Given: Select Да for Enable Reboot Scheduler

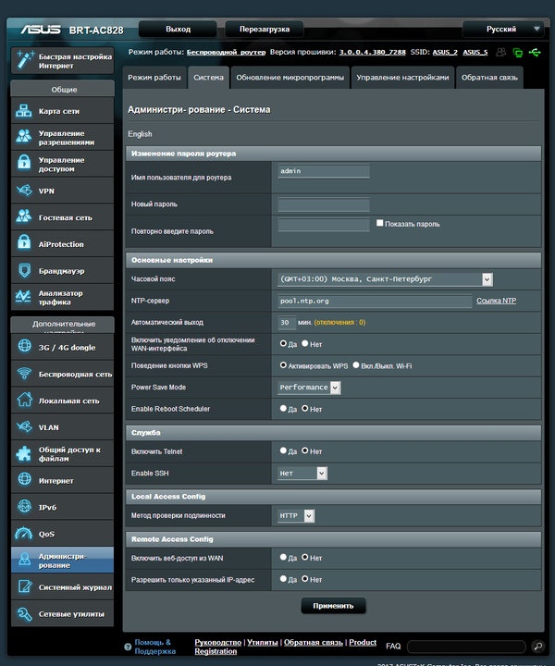Looking at the screenshot, I should click(x=284, y=408).
